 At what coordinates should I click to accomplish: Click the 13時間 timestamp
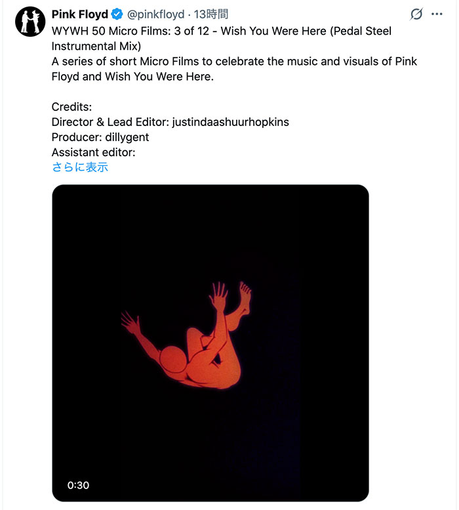coord(211,14)
